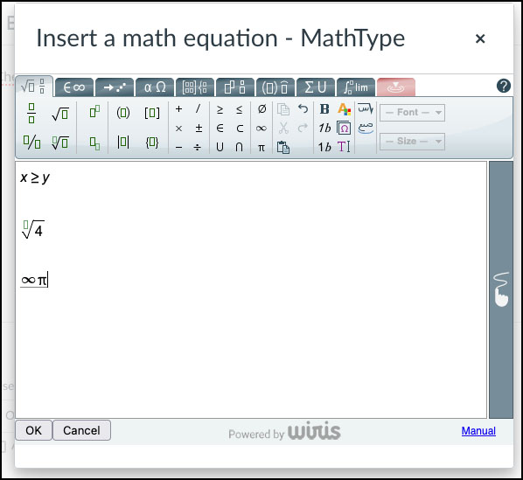Open the Font dropdown

pyautogui.click(x=412, y=112)
